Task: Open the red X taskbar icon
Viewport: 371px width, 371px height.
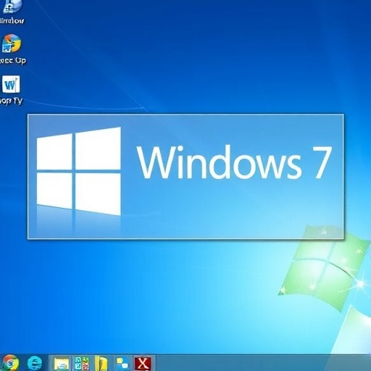Action: click(x=143, y=363)
